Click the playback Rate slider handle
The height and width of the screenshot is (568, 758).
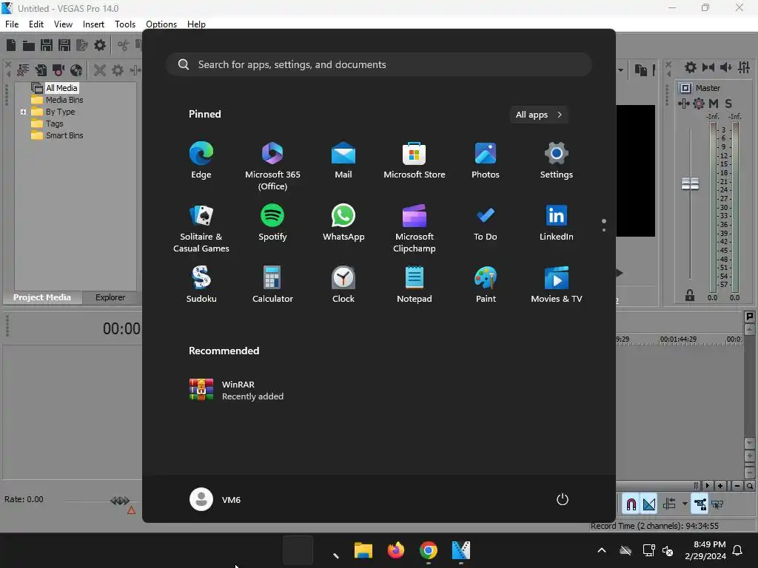[120, 501]
